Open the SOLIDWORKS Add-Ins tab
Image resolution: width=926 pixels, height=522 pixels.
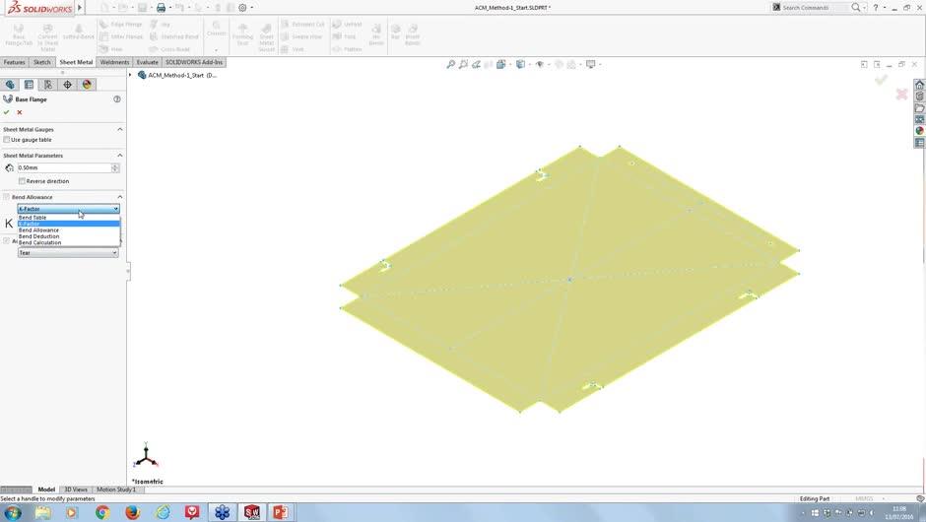(x=194, y=62)
